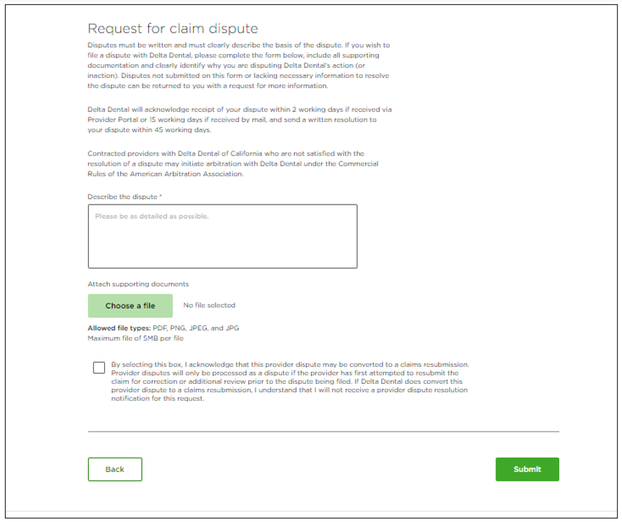Submit the claim dispute form

pyautogui.click(x=527, y=469)
